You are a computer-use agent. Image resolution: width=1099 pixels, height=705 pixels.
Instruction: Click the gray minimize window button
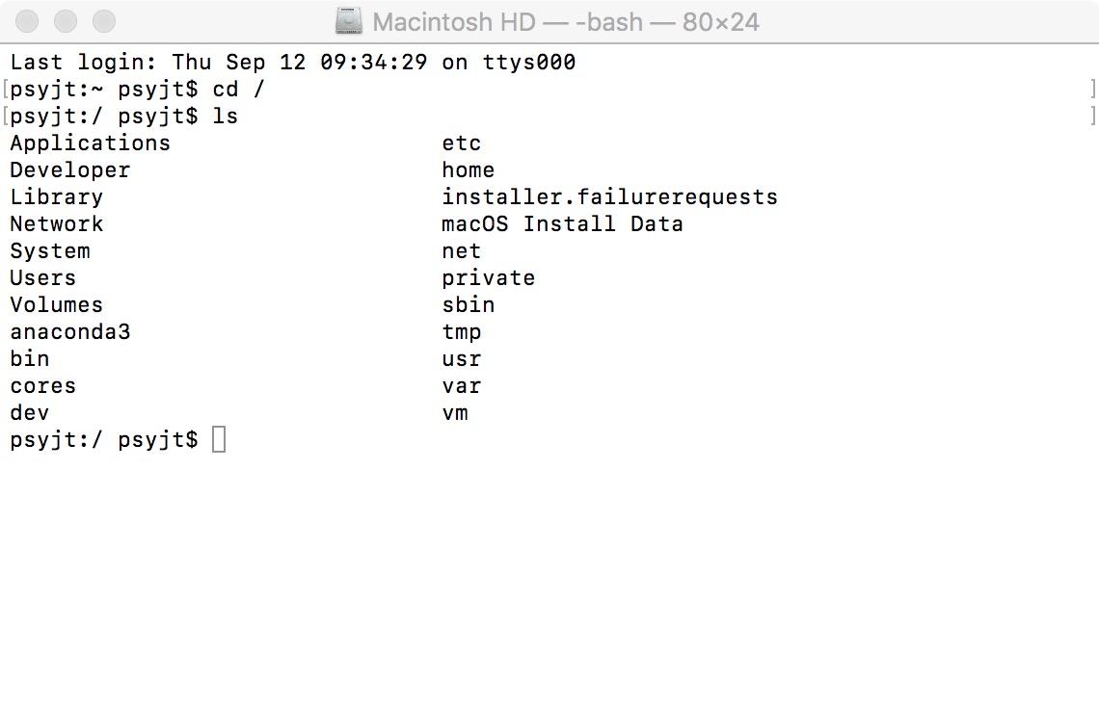point(67,21)
